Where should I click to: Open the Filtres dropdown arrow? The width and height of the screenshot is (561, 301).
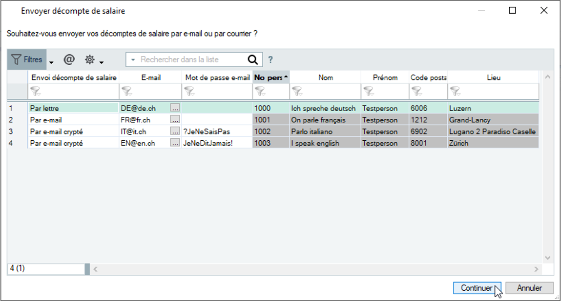(x=52, y=62)
